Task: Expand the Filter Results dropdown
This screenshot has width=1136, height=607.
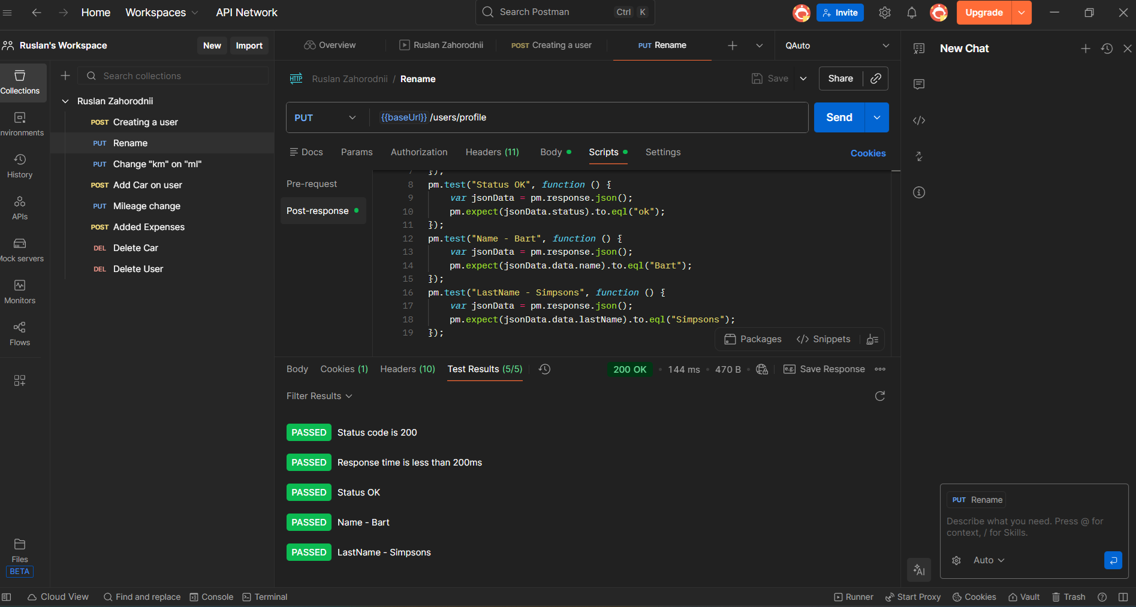Action: coord(319,396)
